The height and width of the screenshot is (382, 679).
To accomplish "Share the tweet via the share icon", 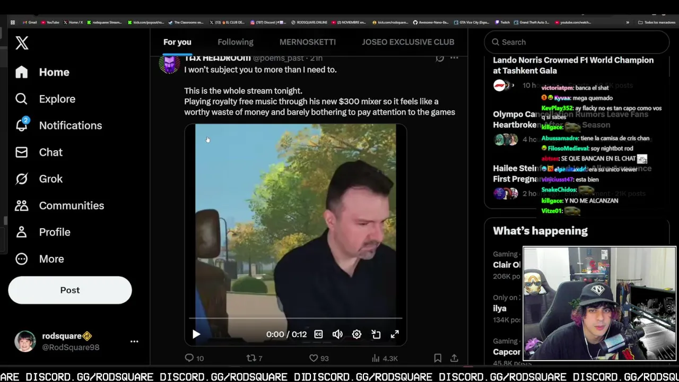I will 454,358.
